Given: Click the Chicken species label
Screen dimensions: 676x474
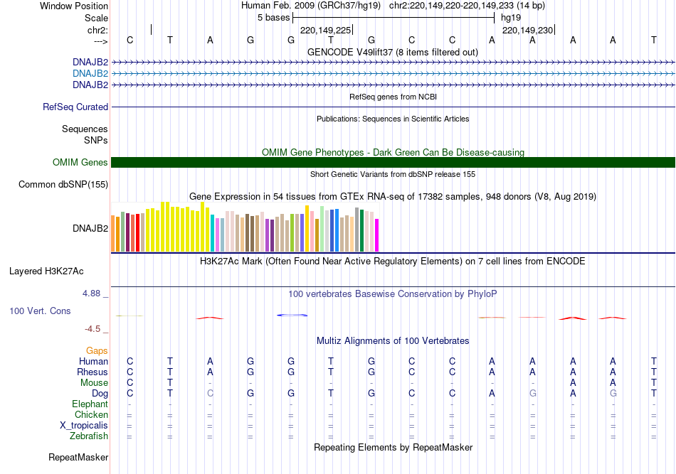Looking at the screenshot, I should [91, 414].
